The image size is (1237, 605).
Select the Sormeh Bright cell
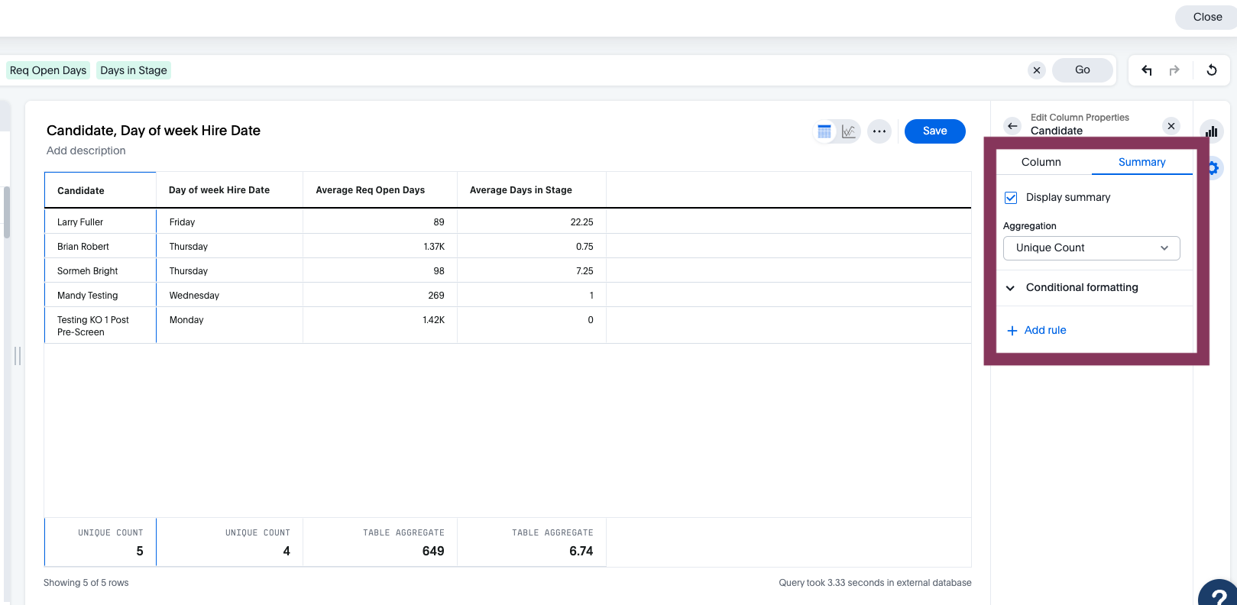click(x=100, y=271)
